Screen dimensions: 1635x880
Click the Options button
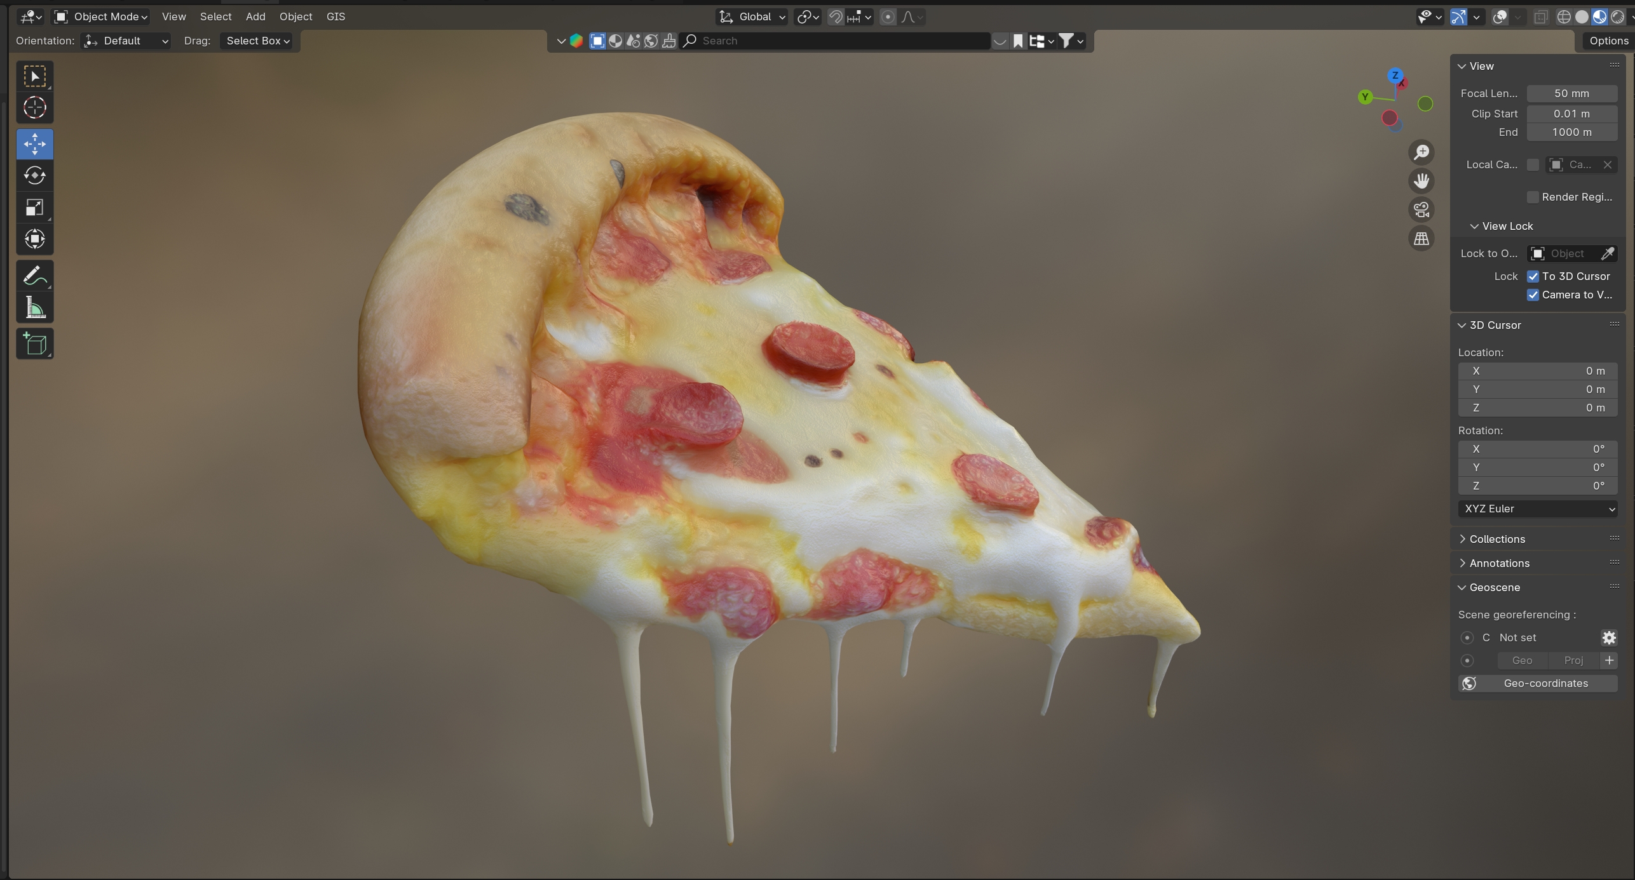coord(1608,41)
